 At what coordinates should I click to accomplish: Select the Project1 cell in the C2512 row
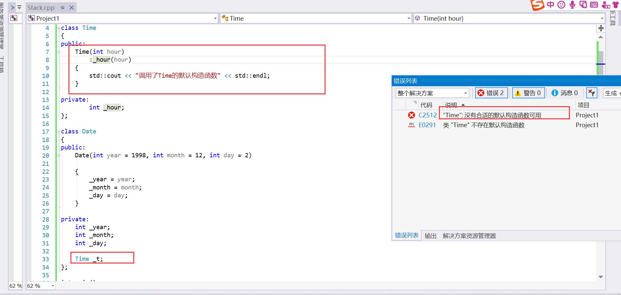pos(587,115)
